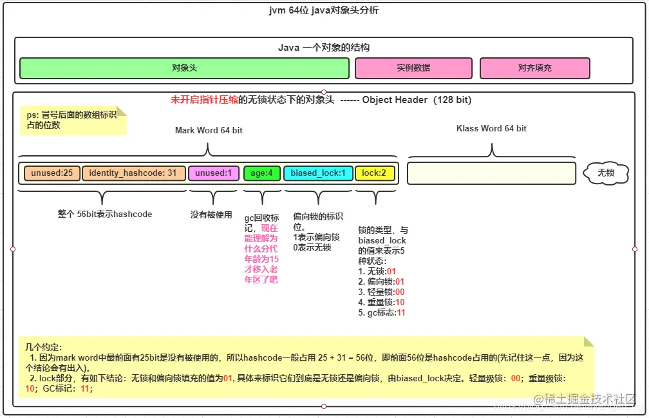This screenshot has width=649, height=418.
Task: Select the green age:4 segment
Action: pyautogui.click(x=261, y=173)
